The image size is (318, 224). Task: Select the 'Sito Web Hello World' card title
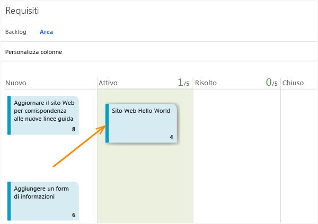(x=140, y=111)
